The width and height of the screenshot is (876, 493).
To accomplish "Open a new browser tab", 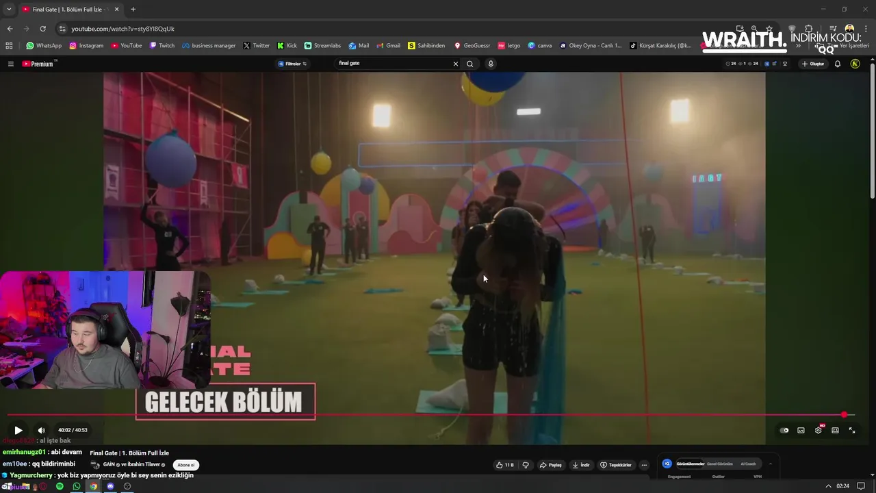I will click(133, 10).
